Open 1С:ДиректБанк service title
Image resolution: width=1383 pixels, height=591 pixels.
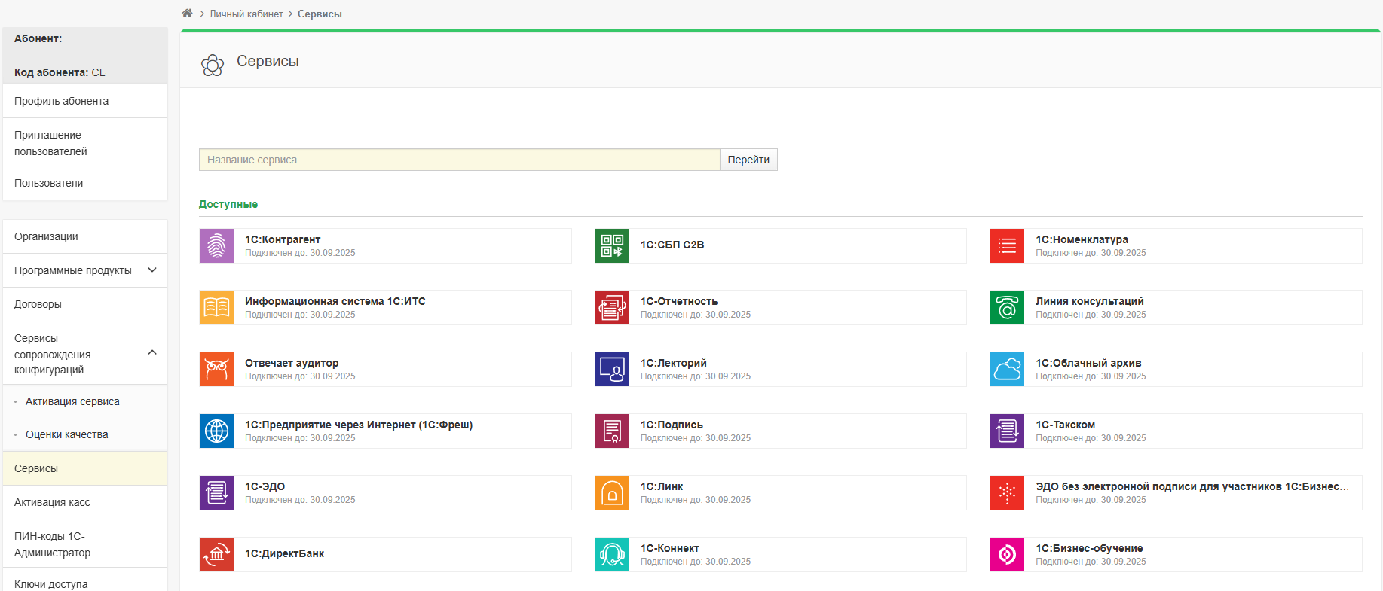(x=284, y=553)
